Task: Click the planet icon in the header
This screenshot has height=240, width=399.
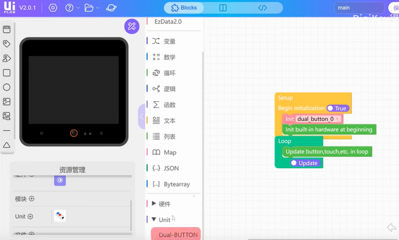Action: 111,8
